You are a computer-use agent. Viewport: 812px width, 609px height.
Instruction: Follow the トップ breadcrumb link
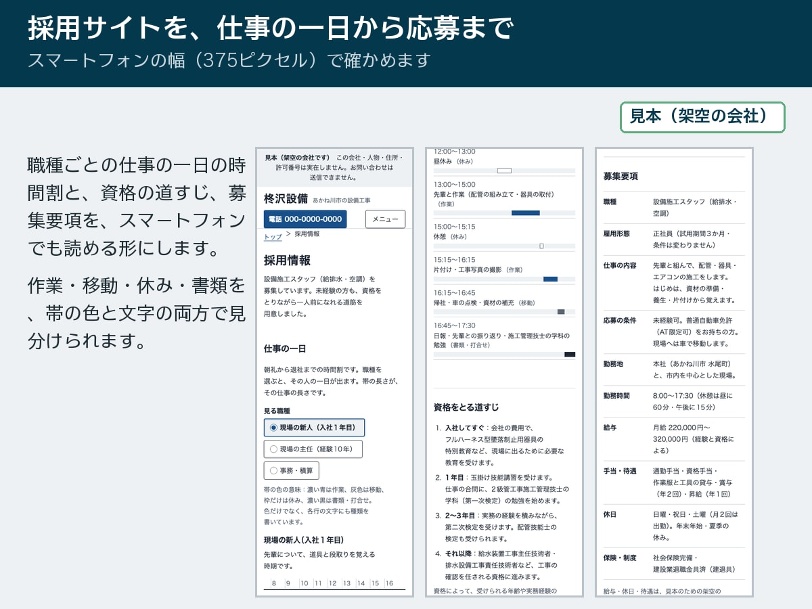click(x=273, y=237)
